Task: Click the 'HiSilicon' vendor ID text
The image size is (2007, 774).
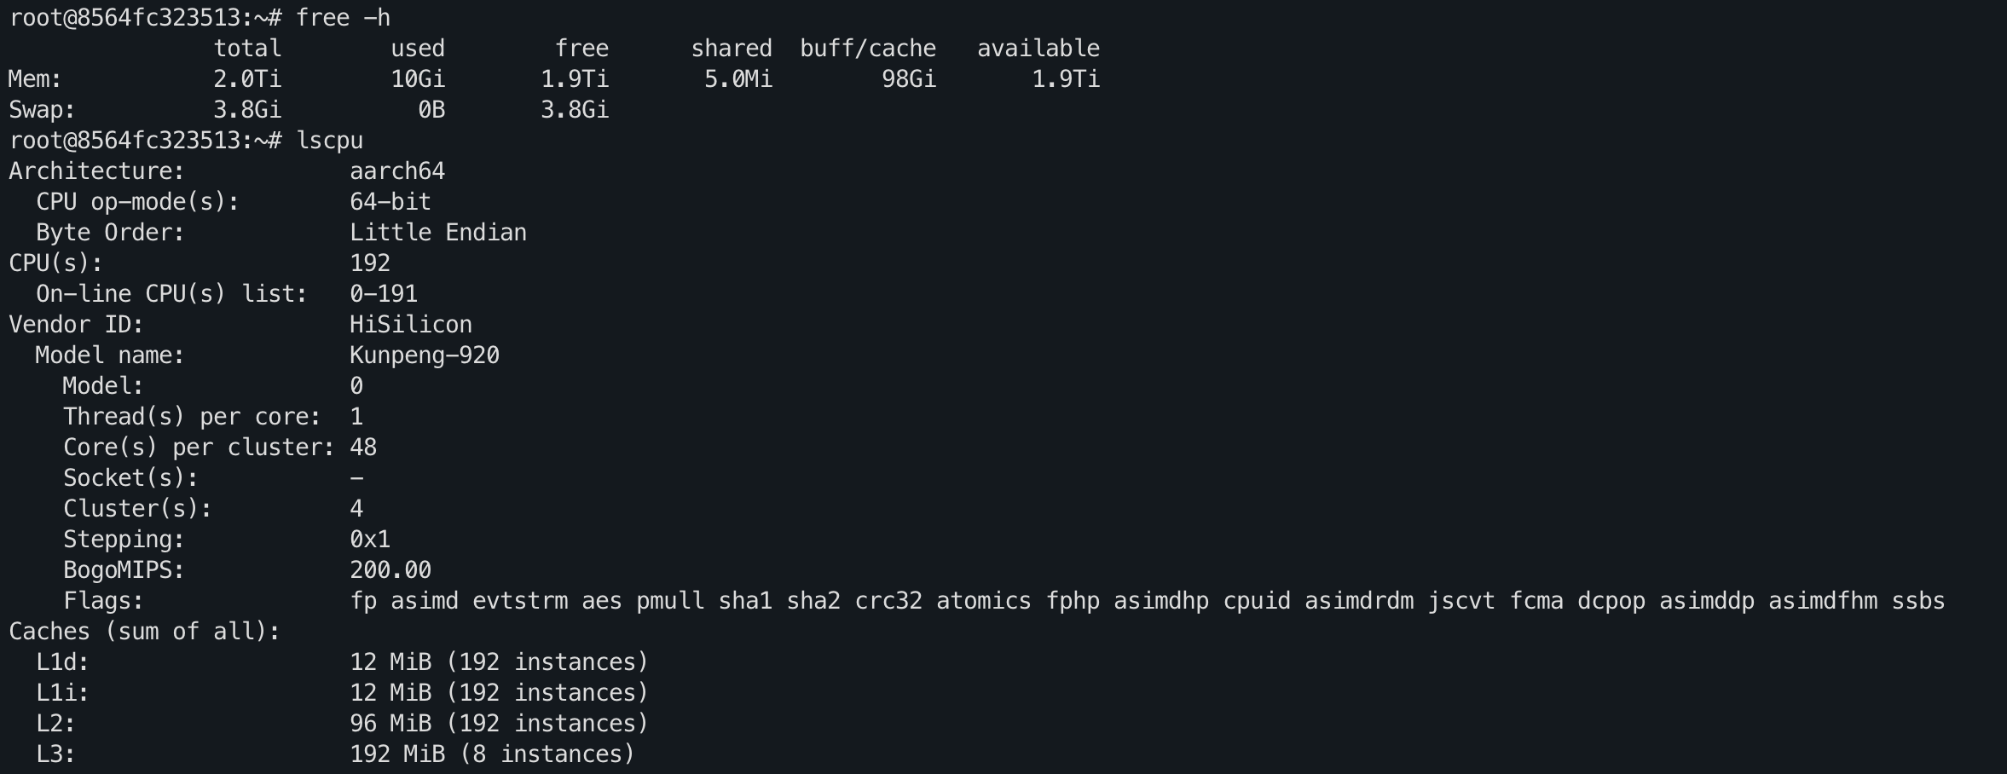Action: (411, 325)
